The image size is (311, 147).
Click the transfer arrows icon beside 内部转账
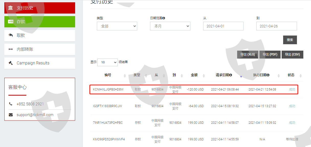[11, 49]
